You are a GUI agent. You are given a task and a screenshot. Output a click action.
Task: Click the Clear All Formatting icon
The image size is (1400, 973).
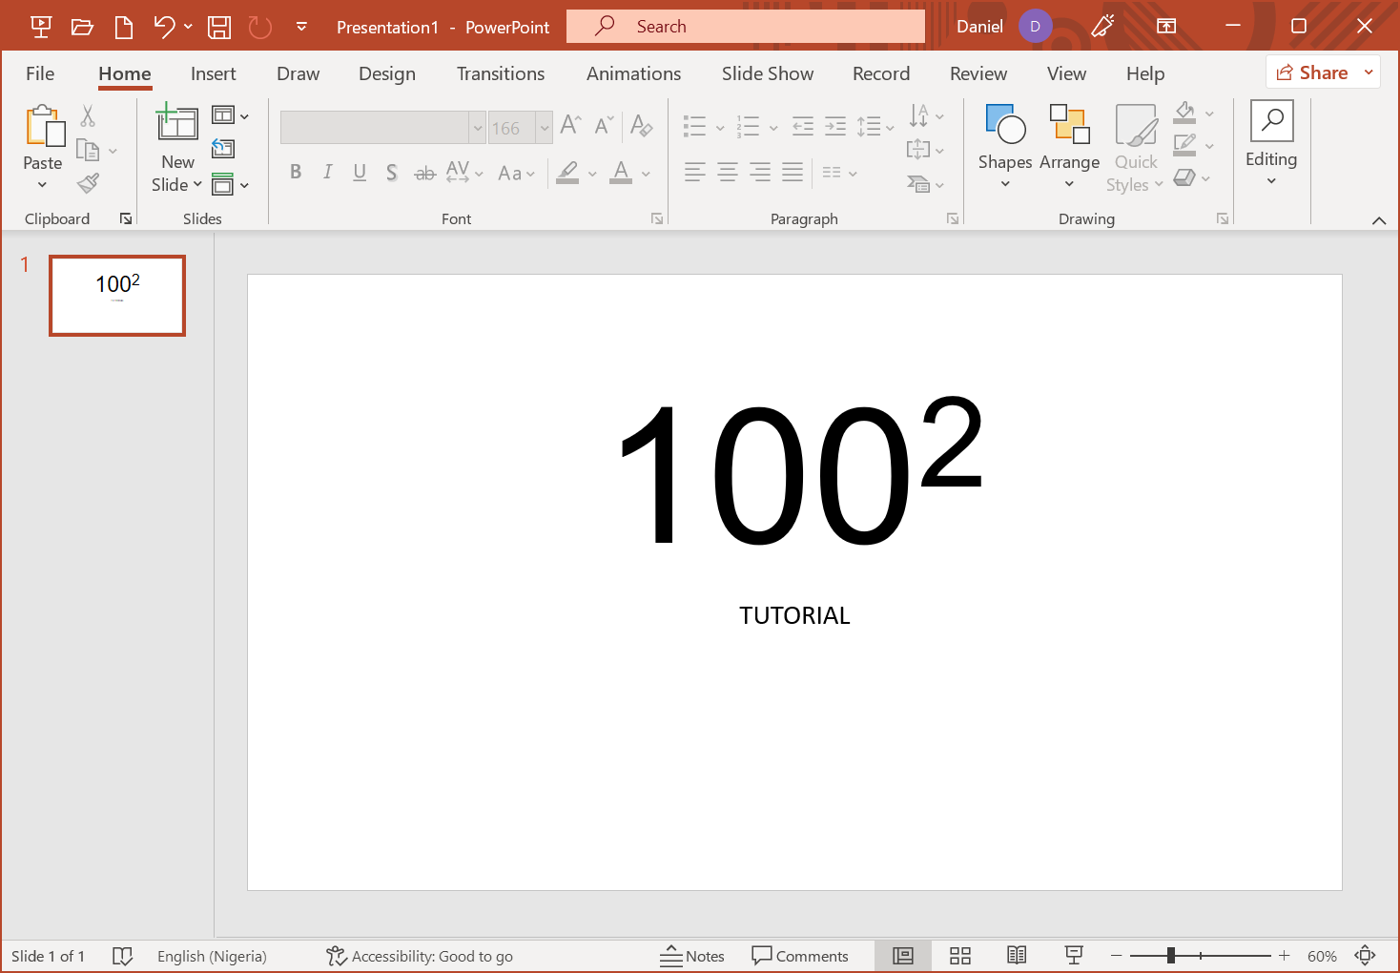pos(642,126)
